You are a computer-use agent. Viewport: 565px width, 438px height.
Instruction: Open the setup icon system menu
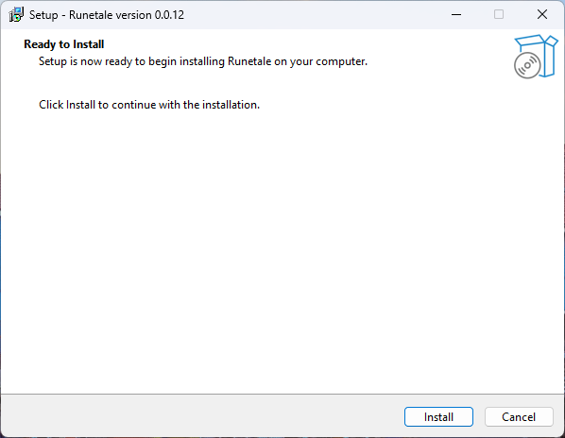tap(16, 15)
